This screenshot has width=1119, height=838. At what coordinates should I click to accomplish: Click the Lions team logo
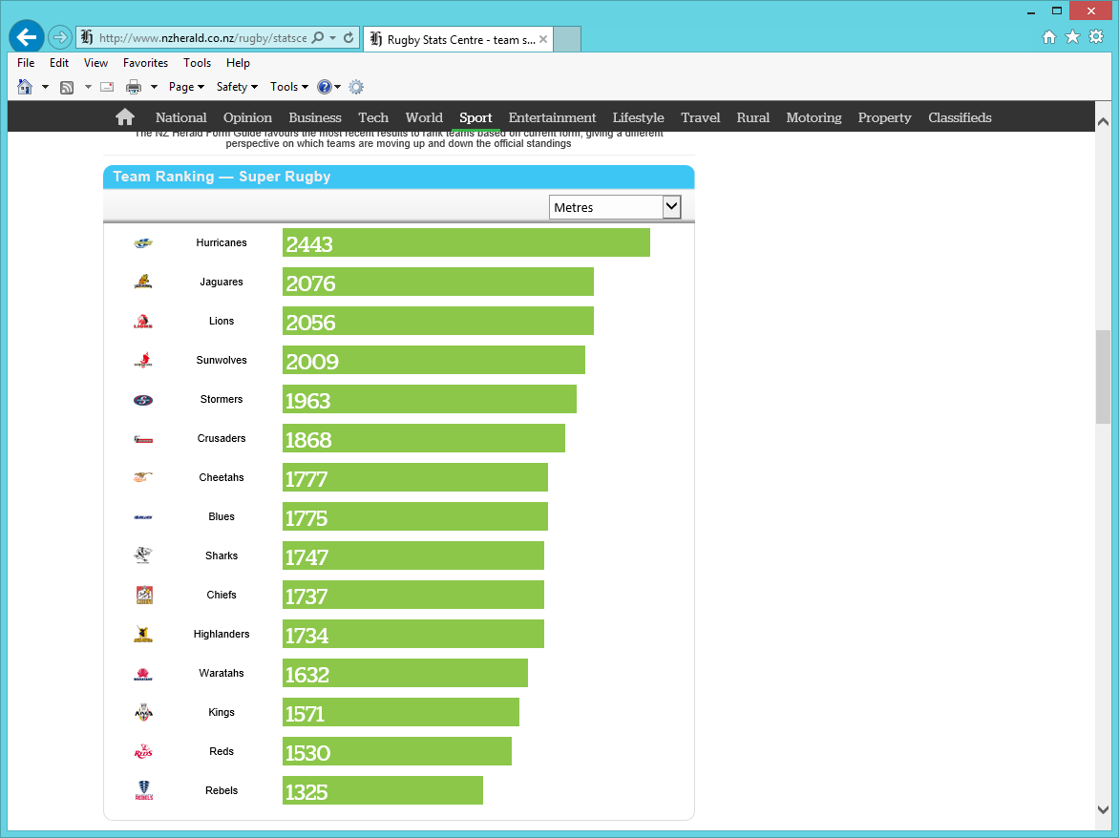(142, 321)
